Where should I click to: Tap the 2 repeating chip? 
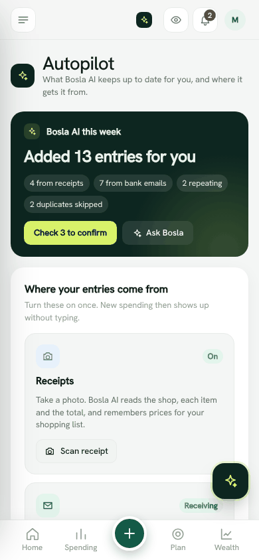[x=202, y=183]
